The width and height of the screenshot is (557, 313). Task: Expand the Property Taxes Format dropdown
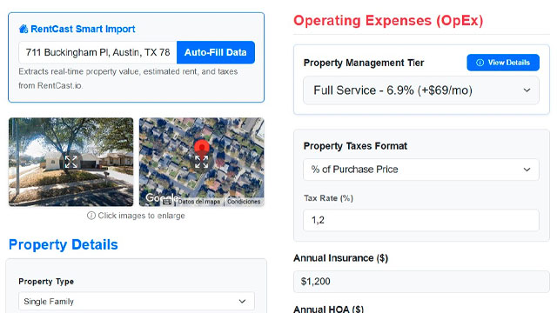point(421,170)
